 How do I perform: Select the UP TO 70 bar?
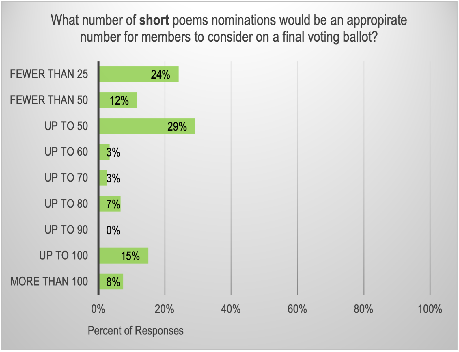(x=103, y=178)
